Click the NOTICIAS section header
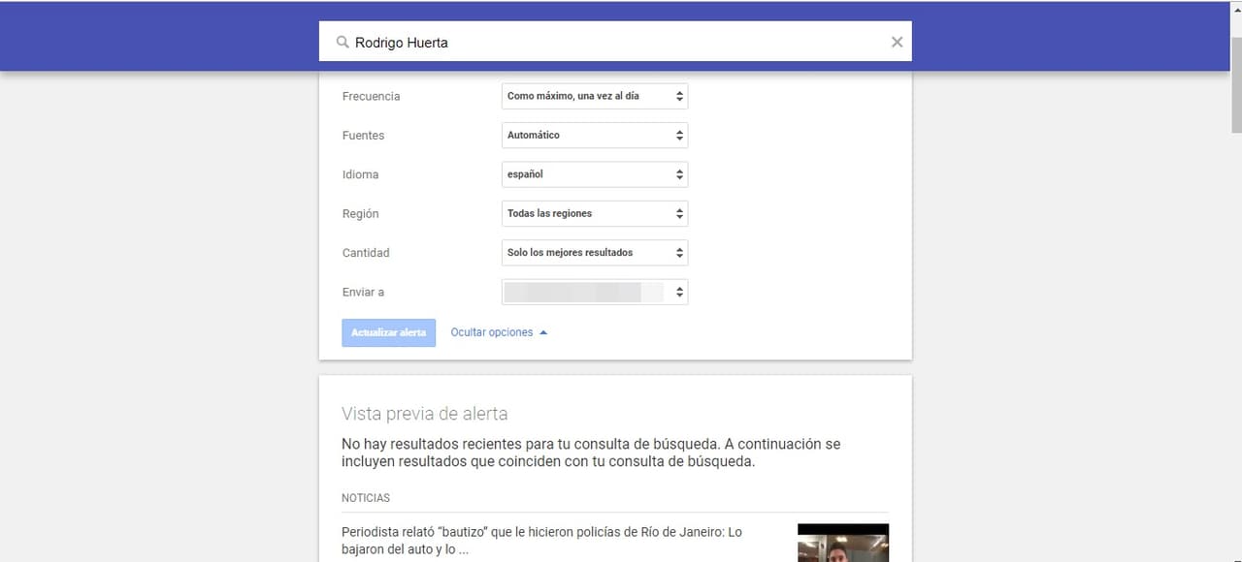Screen dimensions: 1242x562 coord(366,498)
